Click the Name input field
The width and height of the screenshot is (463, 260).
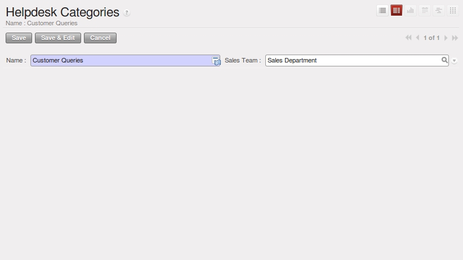pos(121,60)
